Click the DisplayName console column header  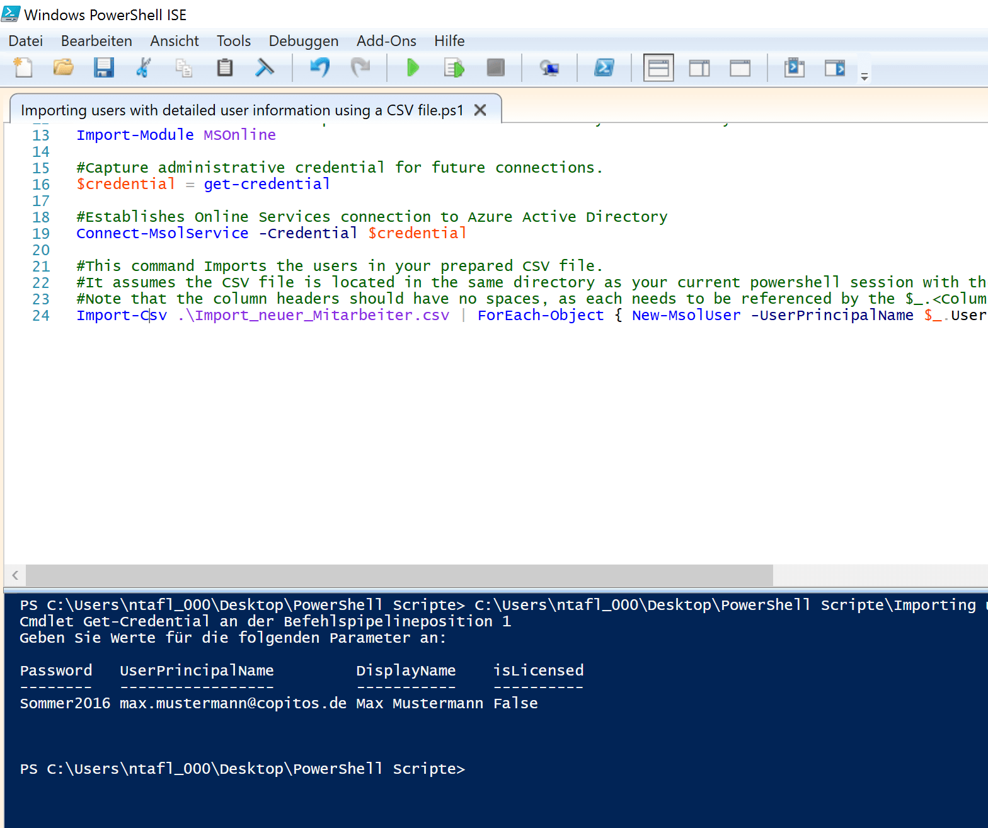(x=406, y=670)
